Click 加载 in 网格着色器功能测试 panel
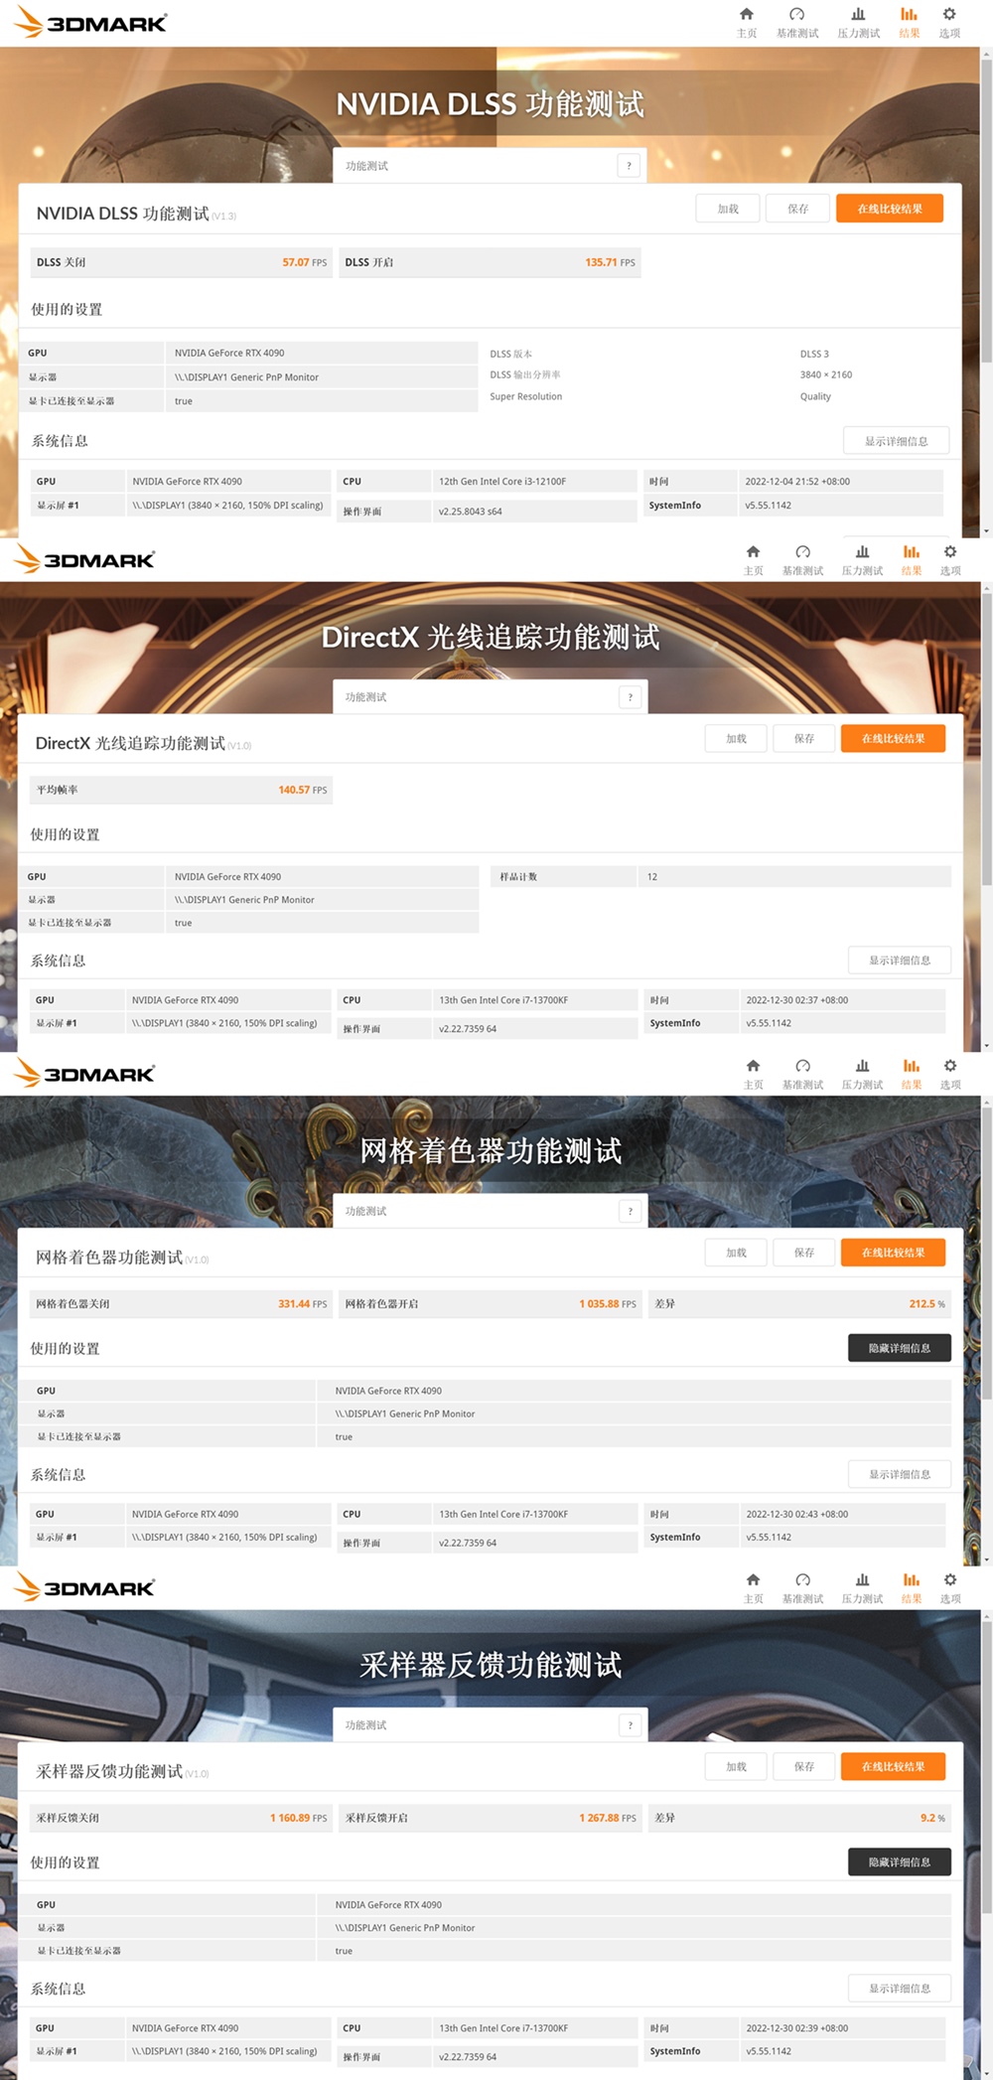Viewport: 993px width, 2080px height. click(x=736, y=1253)
